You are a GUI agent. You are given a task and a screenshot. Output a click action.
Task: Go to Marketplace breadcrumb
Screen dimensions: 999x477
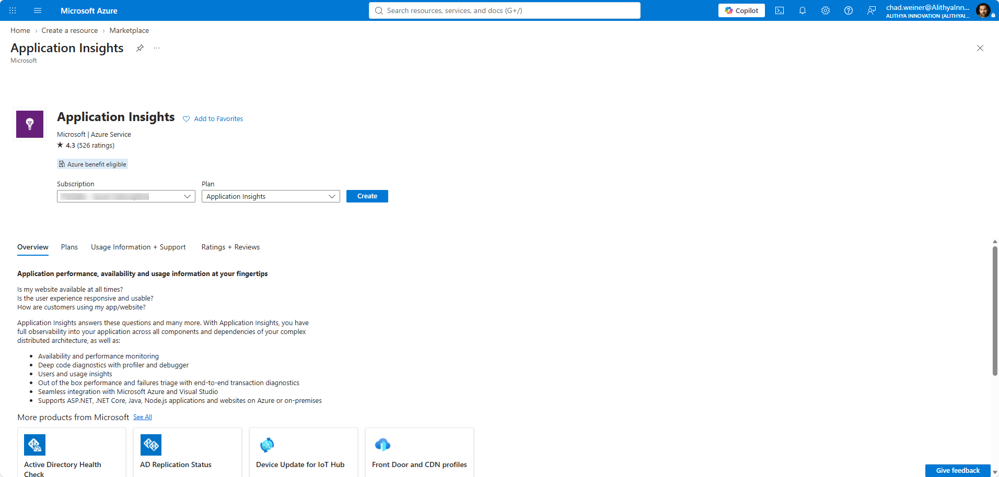(x=129, y=31)
